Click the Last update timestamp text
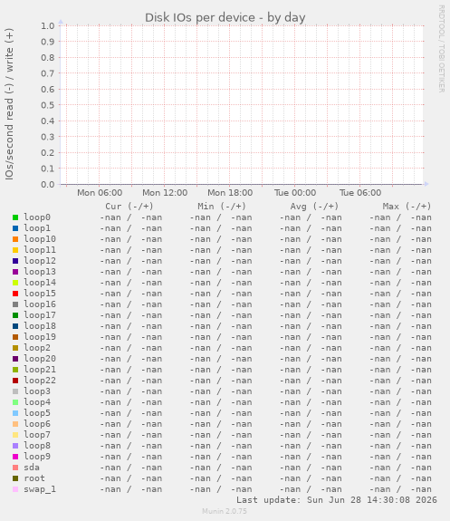The width and height of the screenshot is (450, 521). (x=337, y=500)
